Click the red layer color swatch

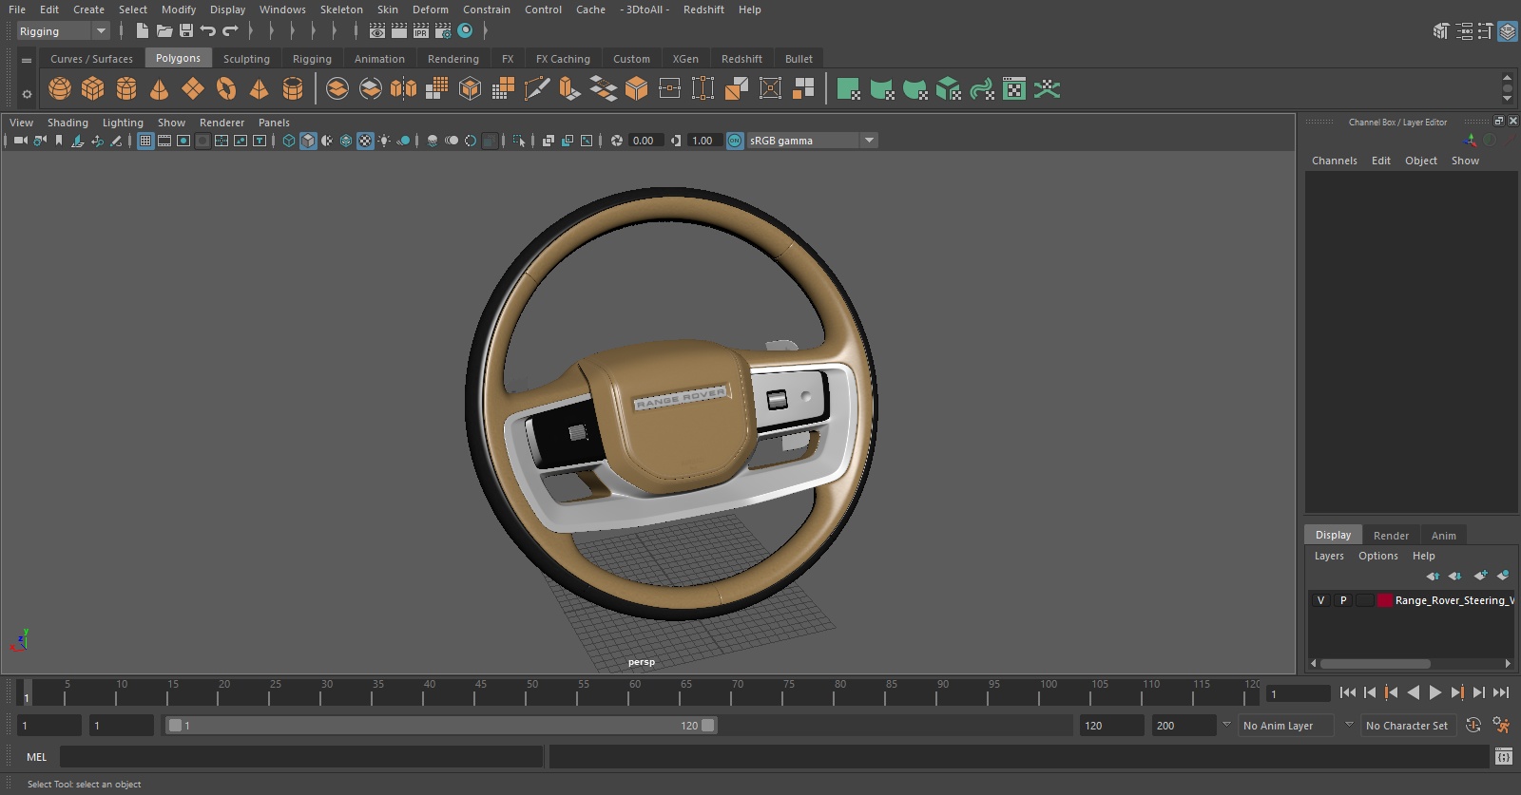[1385, 600]
